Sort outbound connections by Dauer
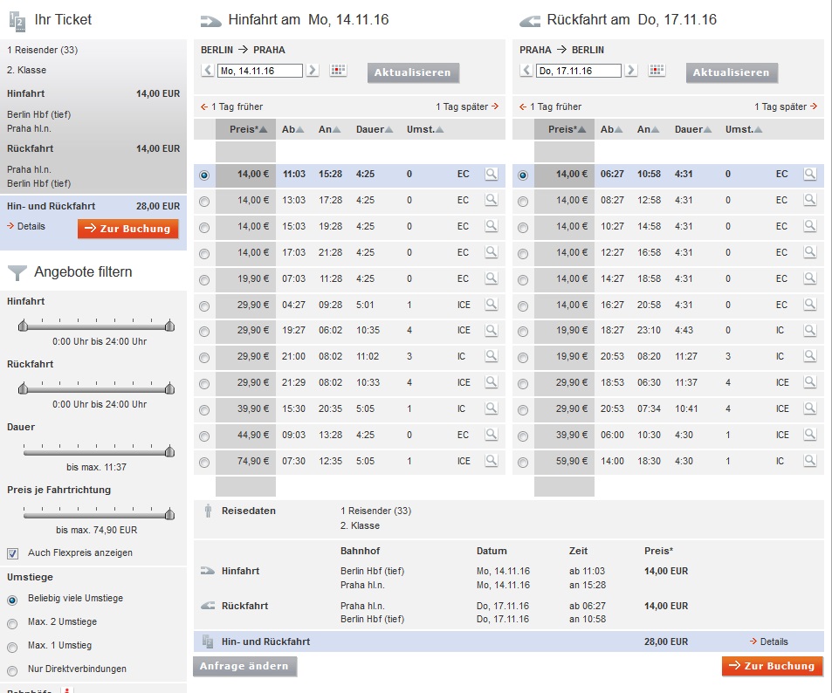Viewport: 832px width, 693px height. 375,129
